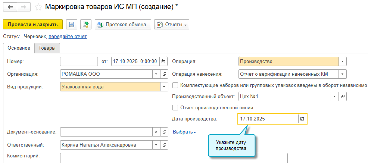This screenshot has width=368, height=163.
Task: Open the Организация record with its open button
Action: click(x=164, y=74)
